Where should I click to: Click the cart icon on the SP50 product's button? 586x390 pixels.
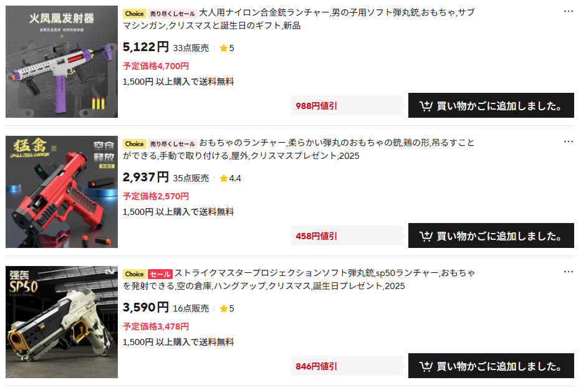426,366
